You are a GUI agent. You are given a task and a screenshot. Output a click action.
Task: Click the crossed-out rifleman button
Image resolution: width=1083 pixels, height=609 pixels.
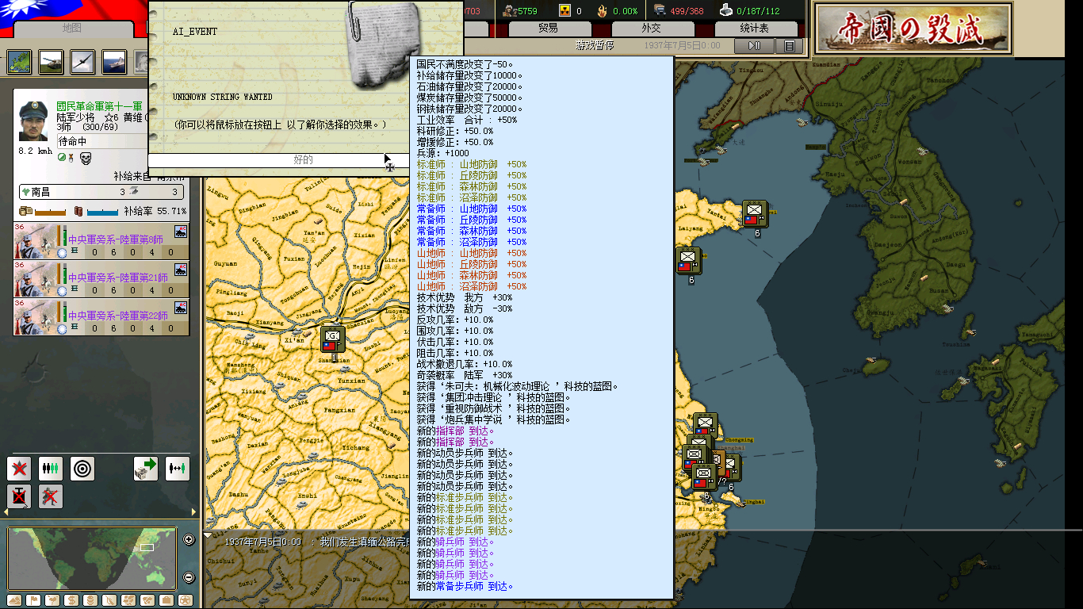(x=51, y=496)
